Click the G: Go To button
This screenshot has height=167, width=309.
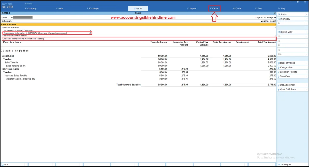pos(138,8)
